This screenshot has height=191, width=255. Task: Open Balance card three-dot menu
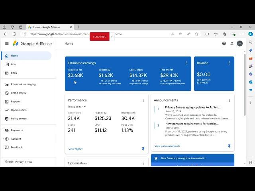pos(229,63)
